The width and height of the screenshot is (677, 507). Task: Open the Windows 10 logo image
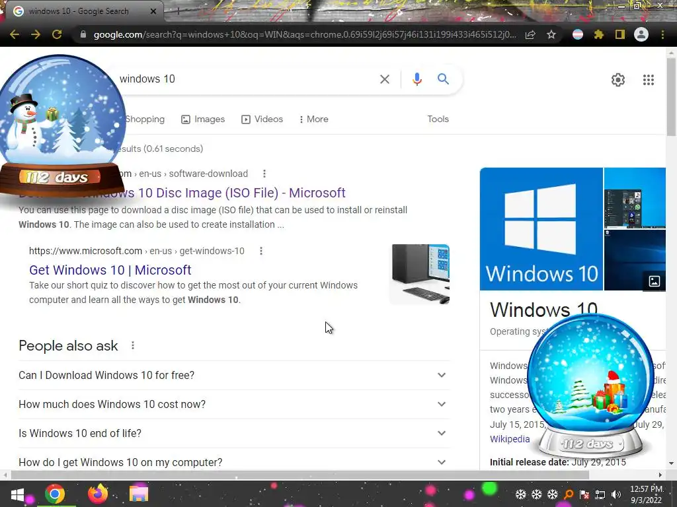541,229
